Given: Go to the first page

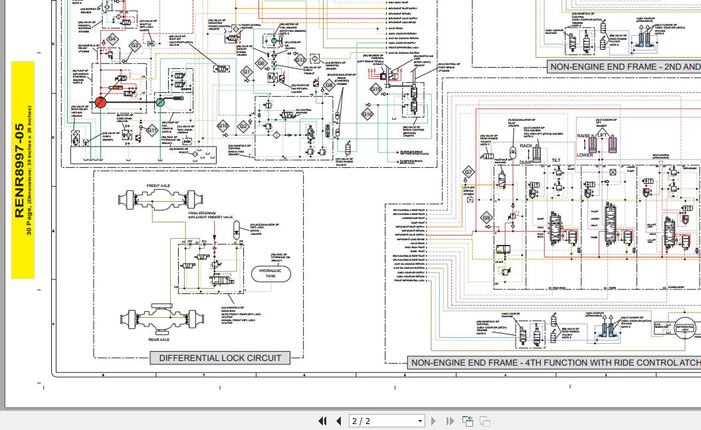Looking at the screenshot, I should [323, 421].
